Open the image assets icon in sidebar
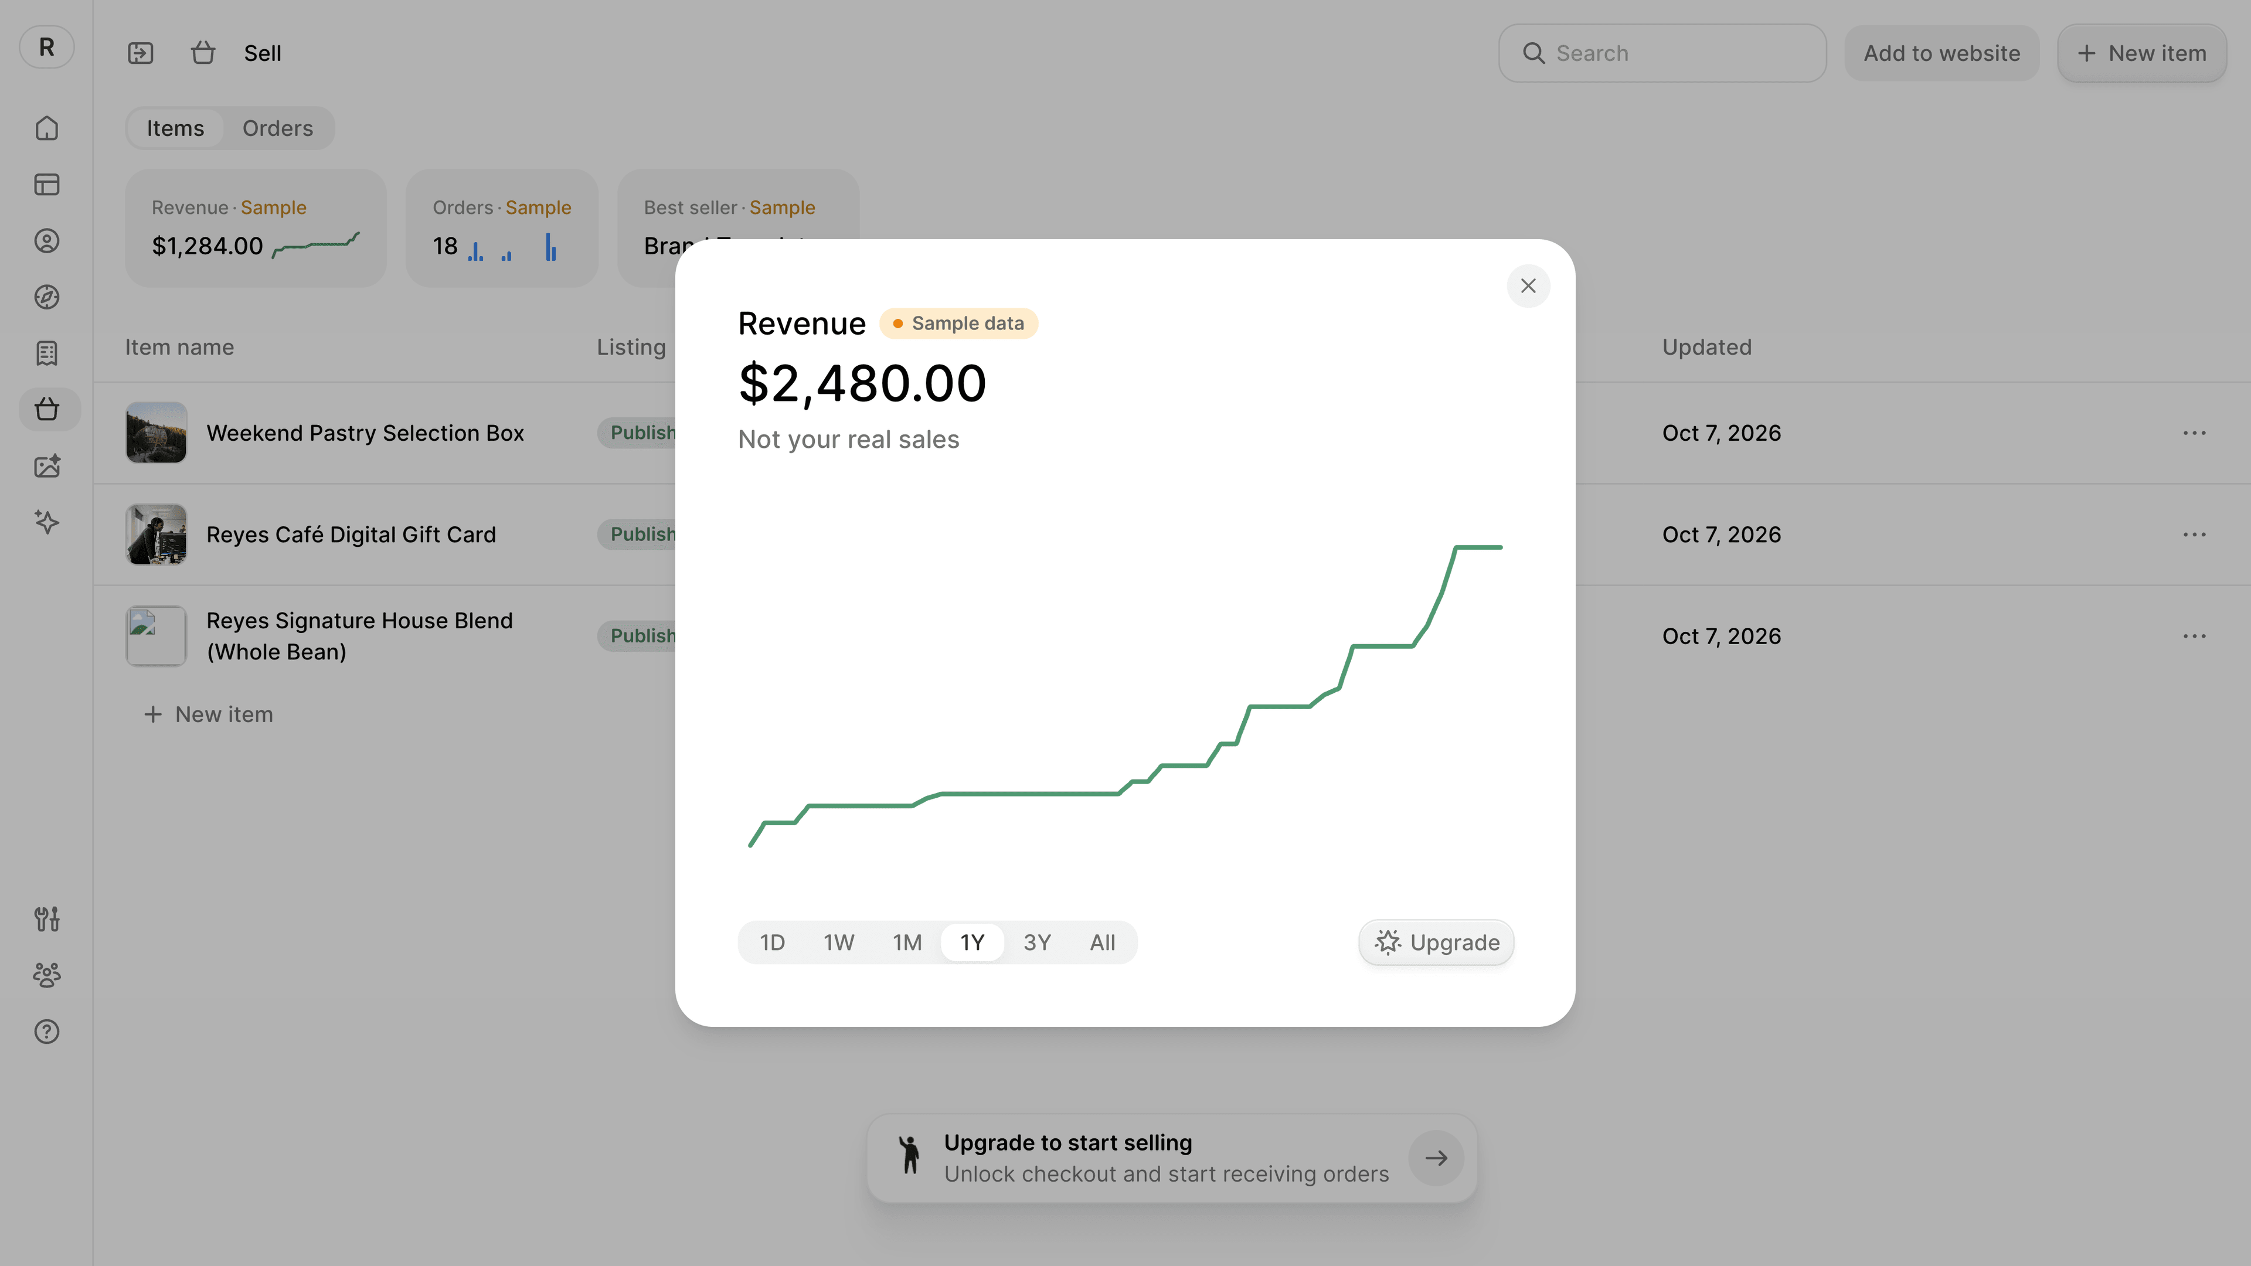Screen dimensions: 2251x1266 click(x=46, y=467)
